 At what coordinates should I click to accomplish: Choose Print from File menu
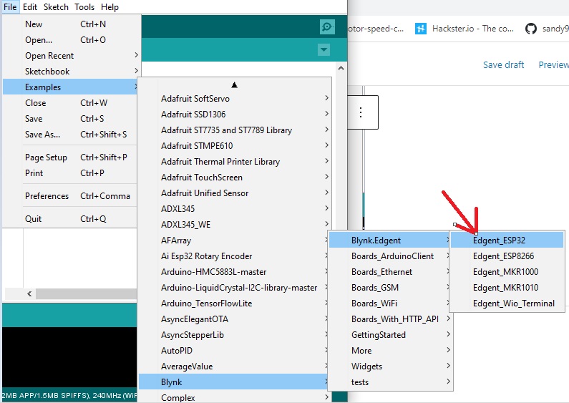click(x=70, y=173)
